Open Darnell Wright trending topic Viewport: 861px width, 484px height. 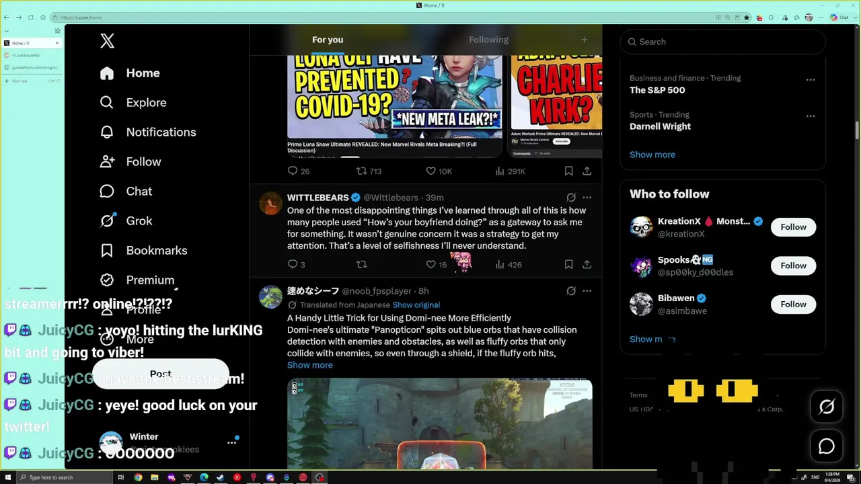pos(660,126)
